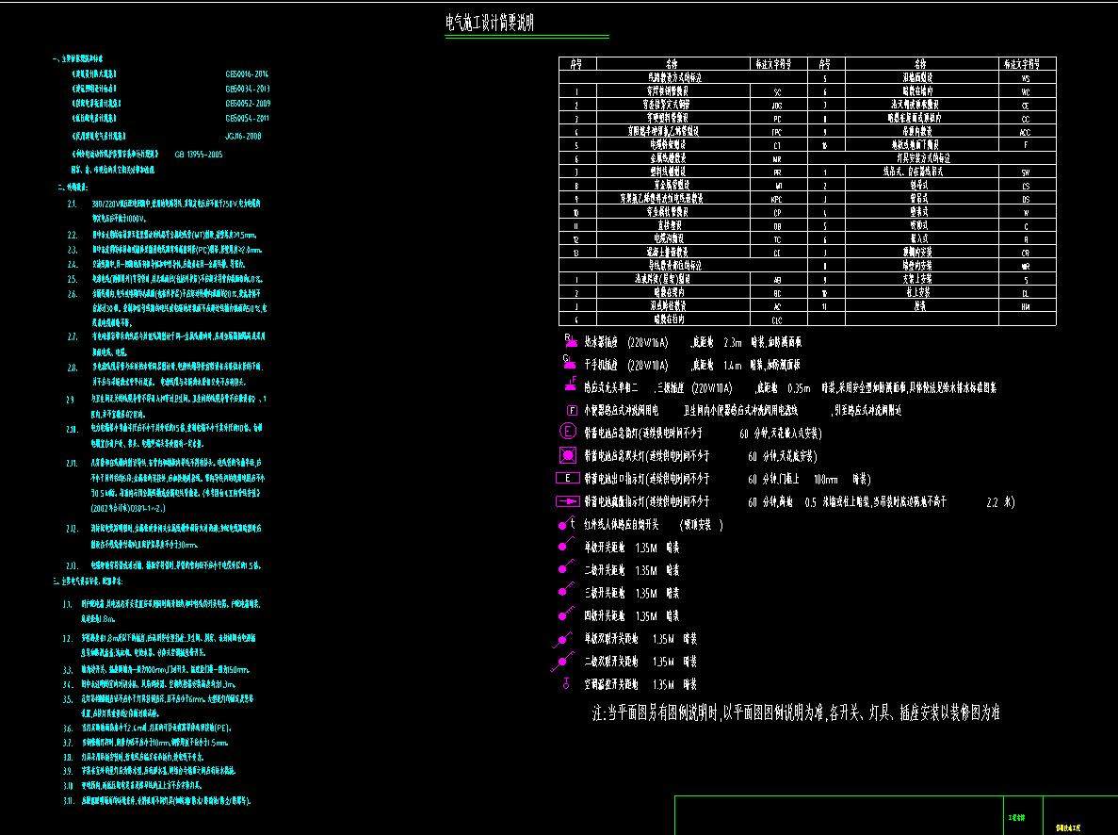Select the air conditioner thermostat switch symbol
The image size is (1118, 835).
(566, 684)
